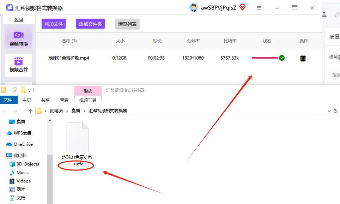Open the hamburger menu in converter title bar

pos(259,8)
